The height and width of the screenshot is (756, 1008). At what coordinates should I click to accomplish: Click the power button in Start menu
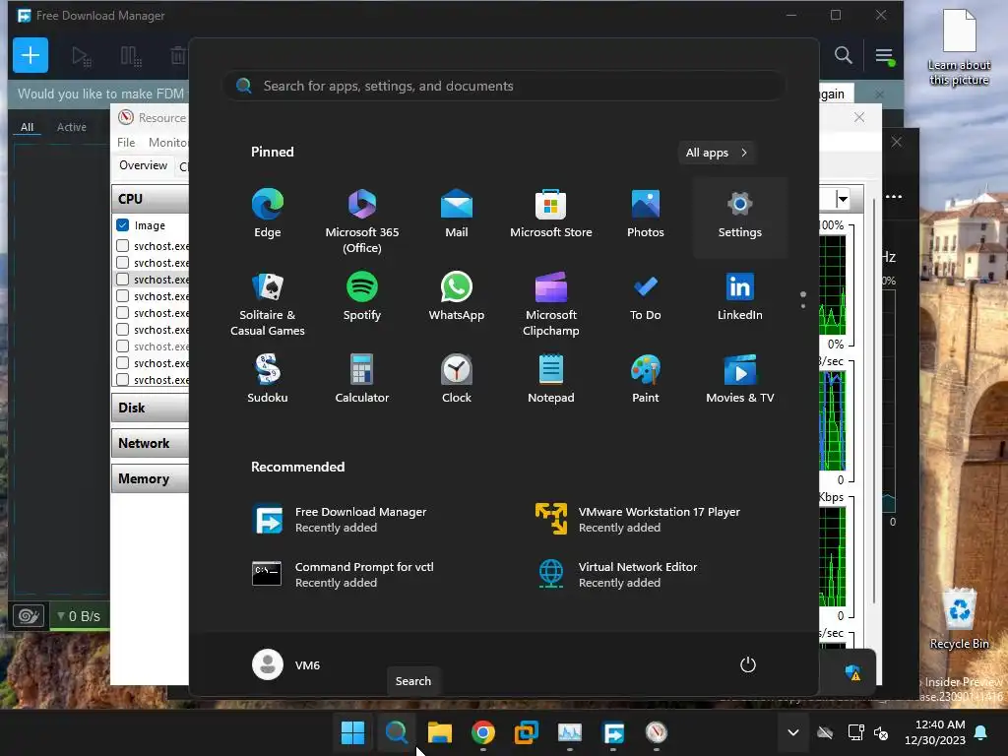click(748, 664)
